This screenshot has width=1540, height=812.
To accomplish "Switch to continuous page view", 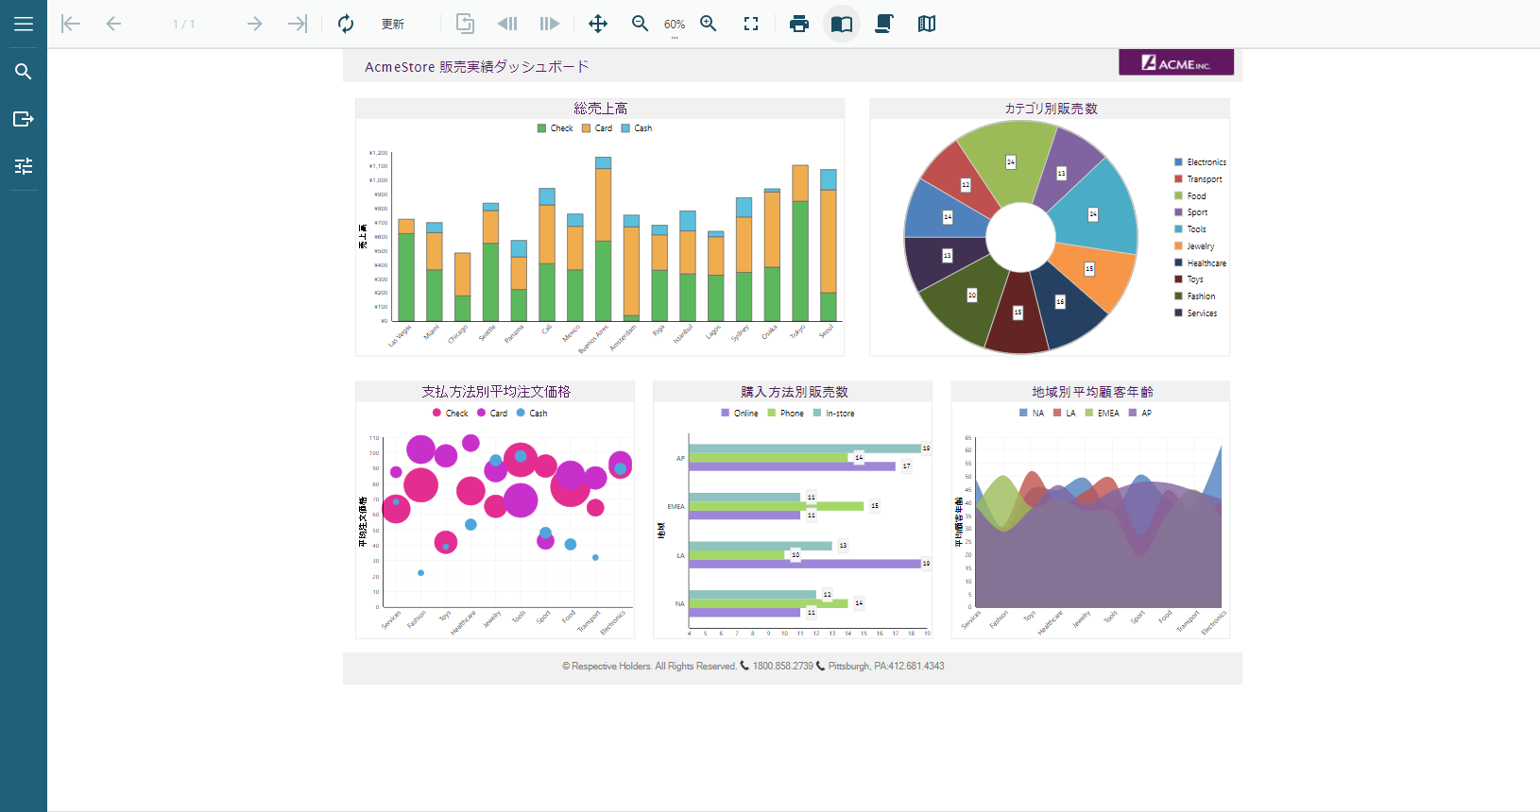I will click(x=884, y=24).
